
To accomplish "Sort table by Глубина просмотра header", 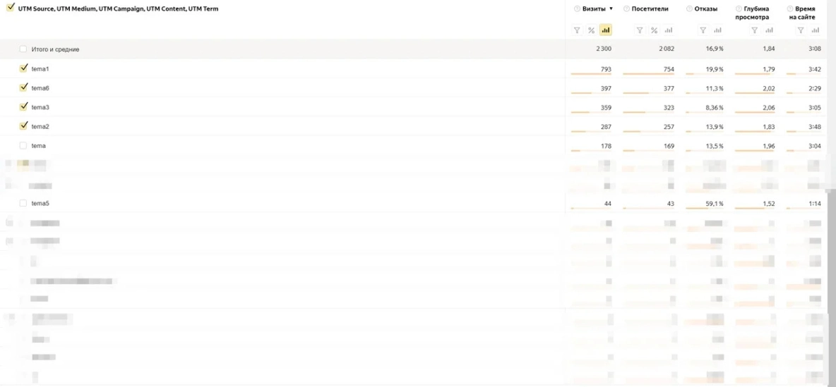I will (x=756, y=13).
